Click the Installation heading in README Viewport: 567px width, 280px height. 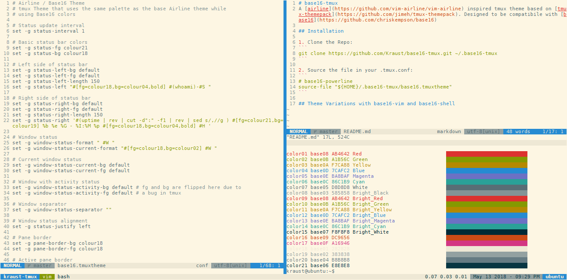[x=321, y=31]
